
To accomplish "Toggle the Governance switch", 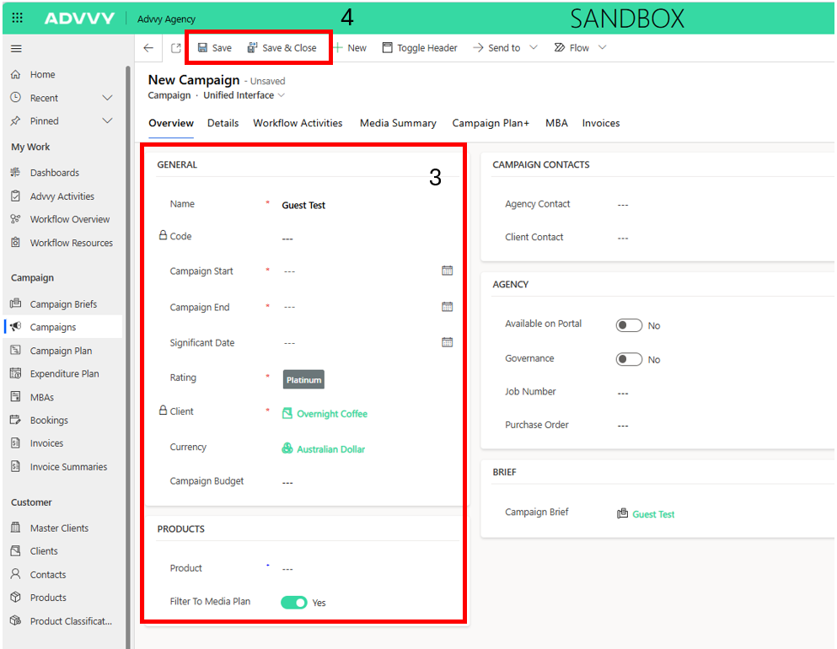I will (629, 360).
